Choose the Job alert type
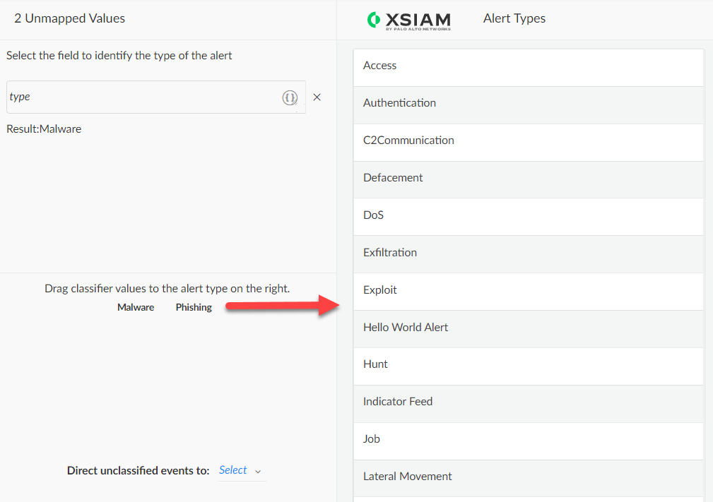The image size is (713, 502). tap(529, 441)
